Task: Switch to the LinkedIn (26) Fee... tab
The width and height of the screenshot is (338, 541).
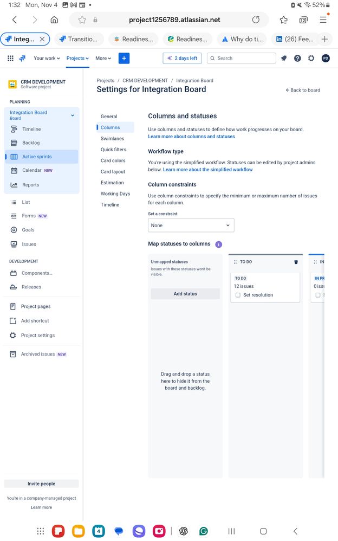Action: (x=295, y=39)
